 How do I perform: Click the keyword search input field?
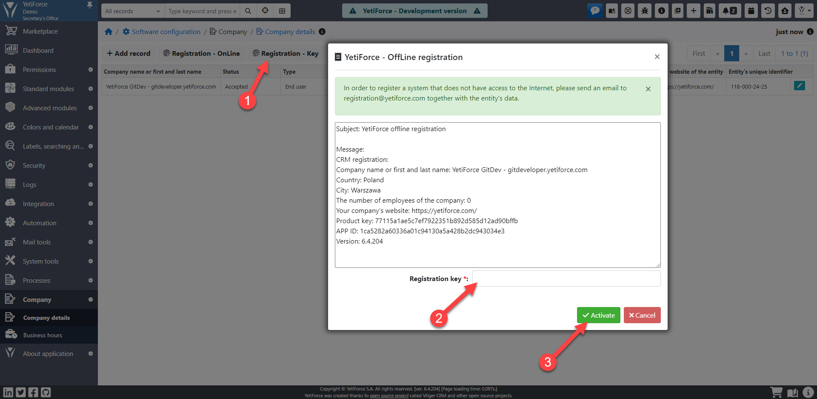pyautogui.click(x=202, y=11)
